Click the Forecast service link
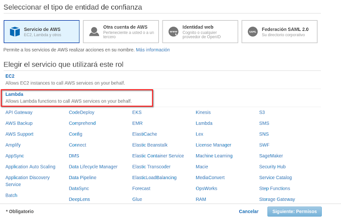341x219 pixels. click(x=141, y=188)
